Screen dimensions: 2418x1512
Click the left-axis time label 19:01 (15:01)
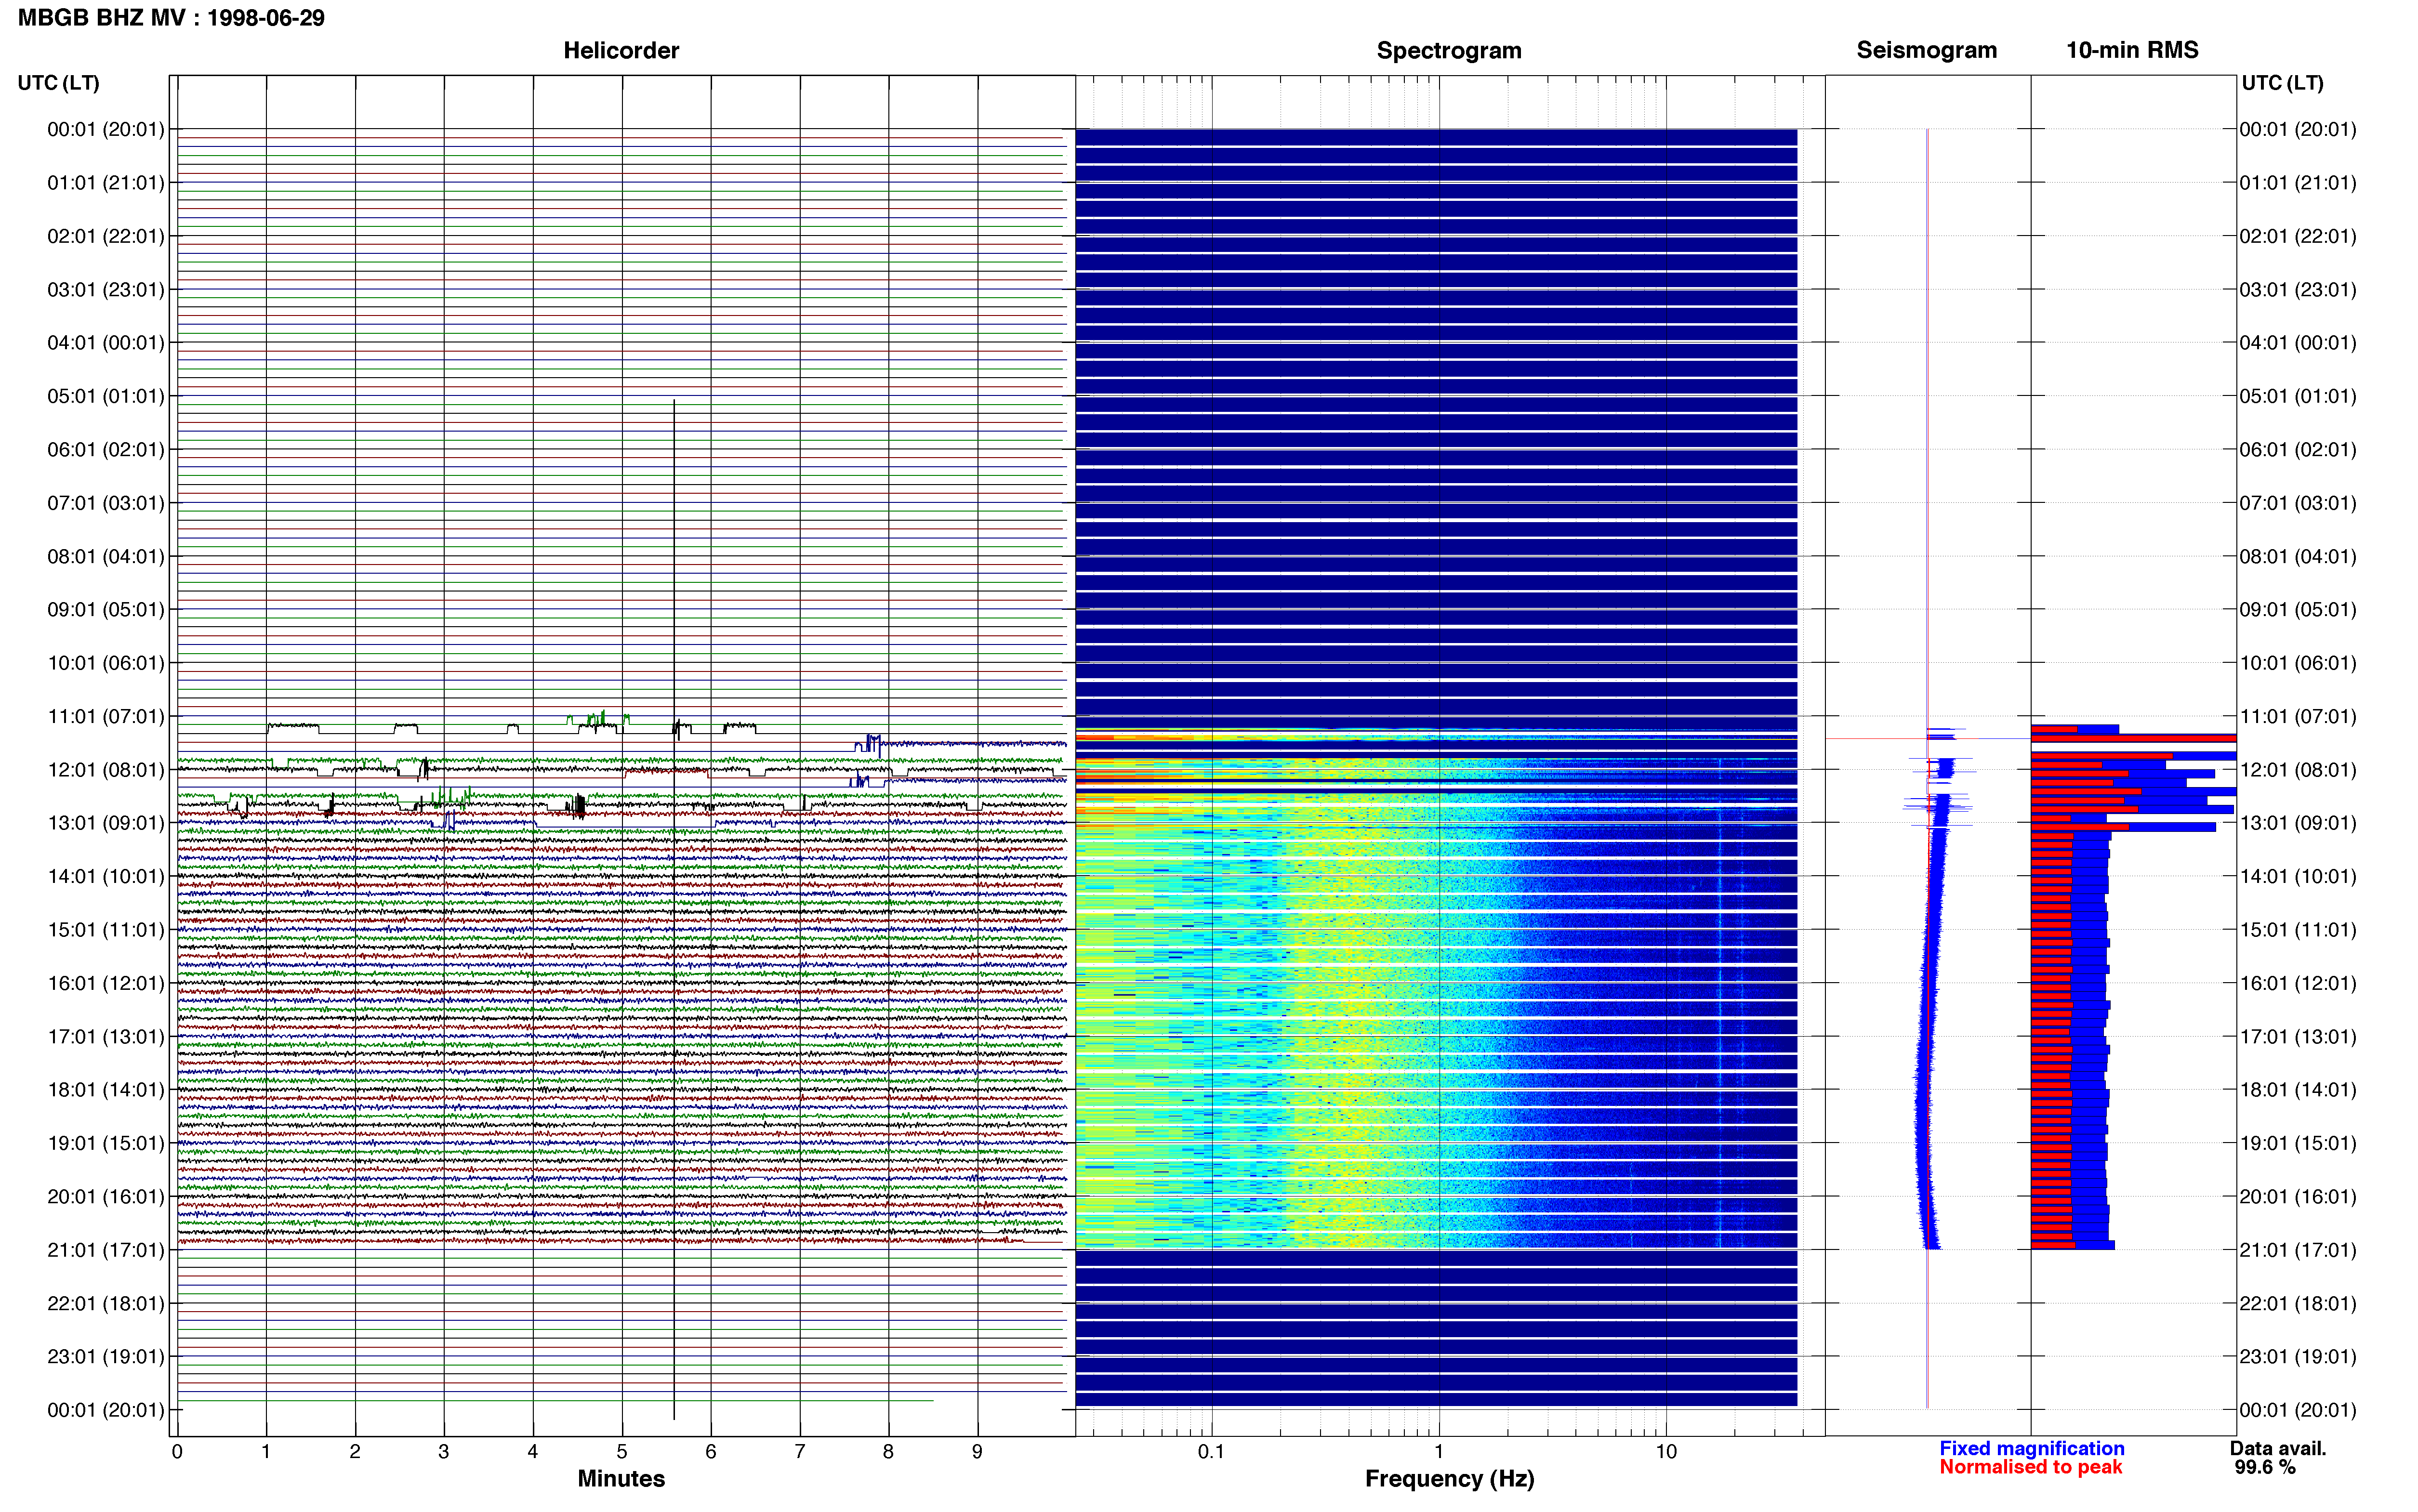coord(106,1143)
